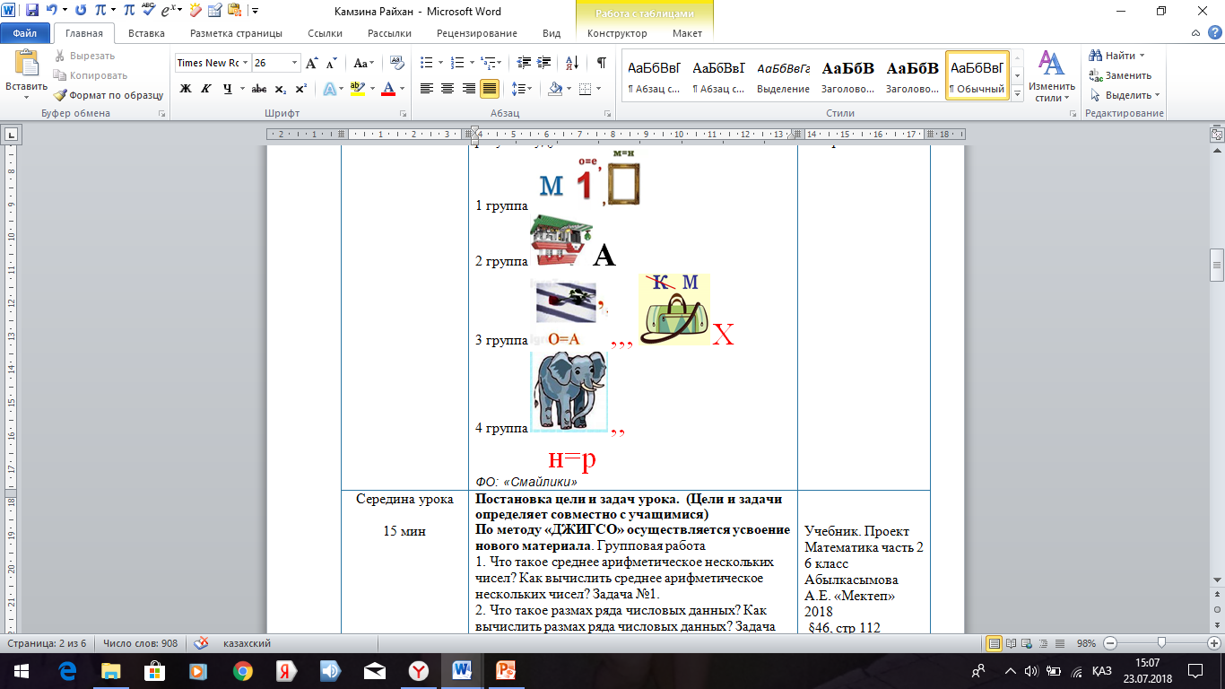
Task: Toggle bold formatting
Action: pyautogui.click(x=186, y=89)
